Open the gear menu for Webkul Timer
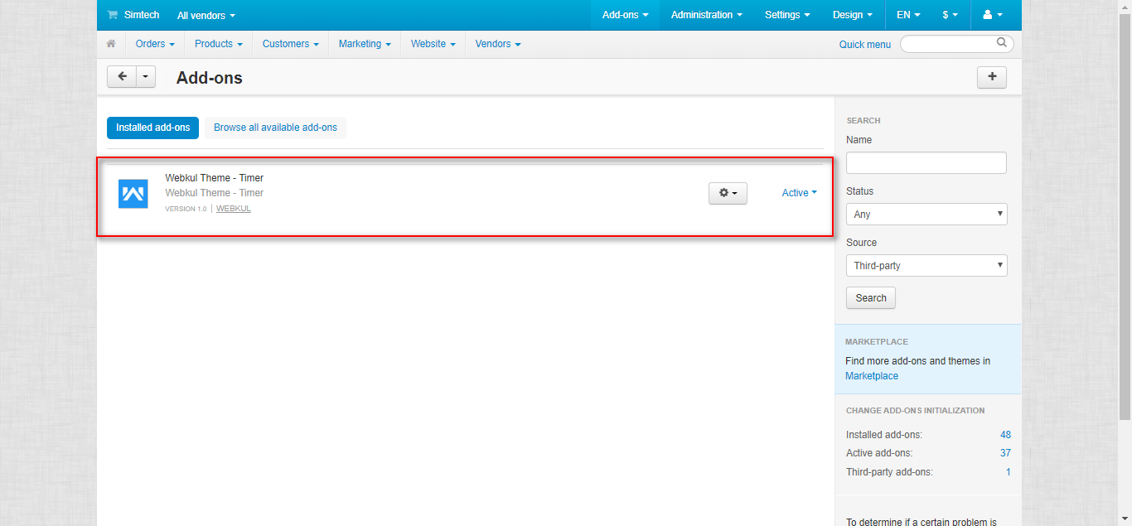 (728, 193)
